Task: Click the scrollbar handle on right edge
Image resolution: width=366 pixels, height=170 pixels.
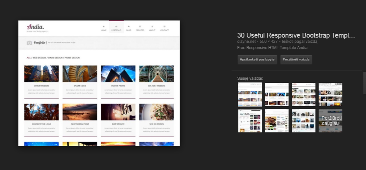Action: point(365,83)
